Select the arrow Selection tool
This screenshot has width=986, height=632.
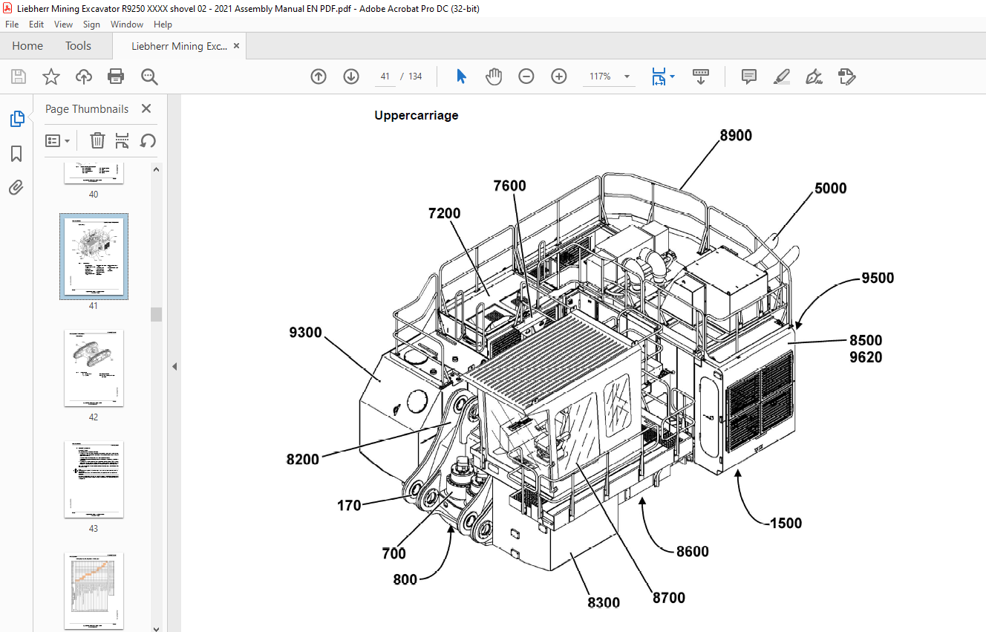tap(461, 76)
